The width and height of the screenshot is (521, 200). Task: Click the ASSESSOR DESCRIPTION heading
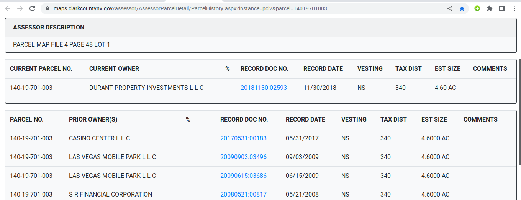[49, 28]
